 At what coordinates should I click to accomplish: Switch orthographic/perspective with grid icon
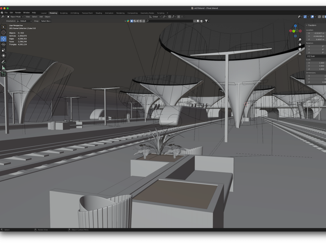point(300,54)
